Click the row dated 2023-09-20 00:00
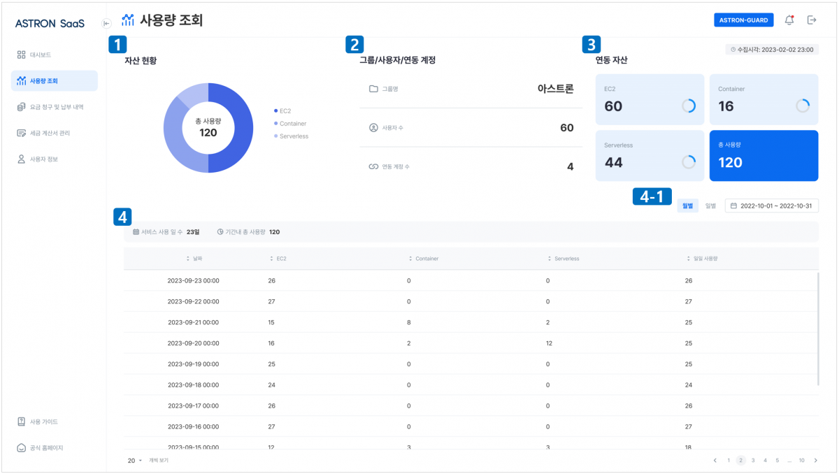This screenshot has width=839, height=474. pos(471,343)
